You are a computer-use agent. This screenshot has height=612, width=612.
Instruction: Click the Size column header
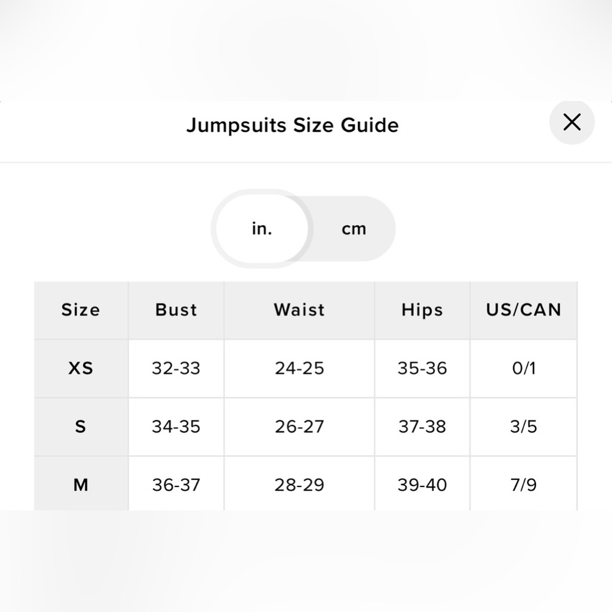click(x=80, y=310)
